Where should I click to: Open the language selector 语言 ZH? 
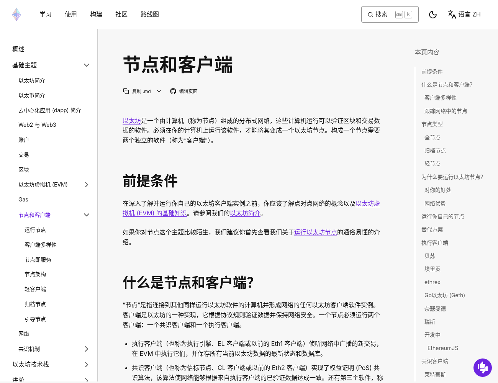[x=464, y=15]
